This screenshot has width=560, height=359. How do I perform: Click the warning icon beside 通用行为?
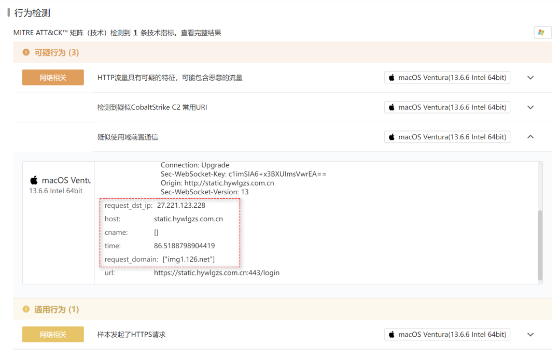(26, 309)
